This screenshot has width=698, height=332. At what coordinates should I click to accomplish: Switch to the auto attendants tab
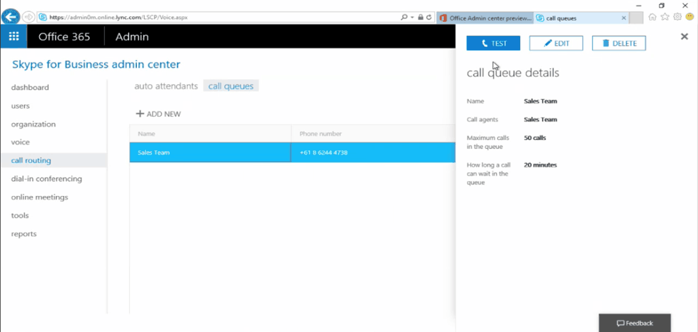pos(166,86)
